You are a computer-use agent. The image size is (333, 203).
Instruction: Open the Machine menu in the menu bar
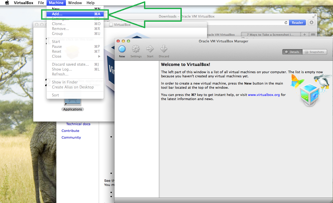click(x=56, y=3)
